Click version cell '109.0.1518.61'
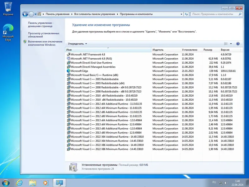This screenshot has width=249, height=187. click(x=228, y=71)
